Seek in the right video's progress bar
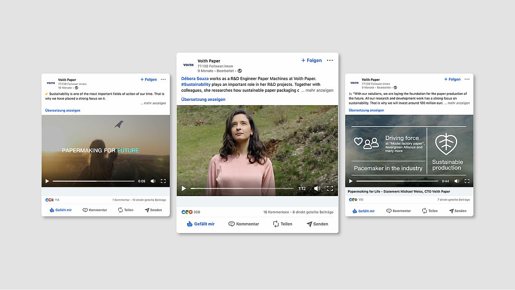Image resolution: width=515 pixels, height=290 pixels. [397, 181]
